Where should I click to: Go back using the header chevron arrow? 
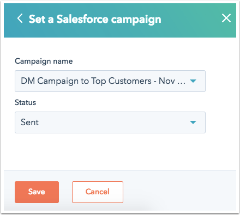pos(20,19)
